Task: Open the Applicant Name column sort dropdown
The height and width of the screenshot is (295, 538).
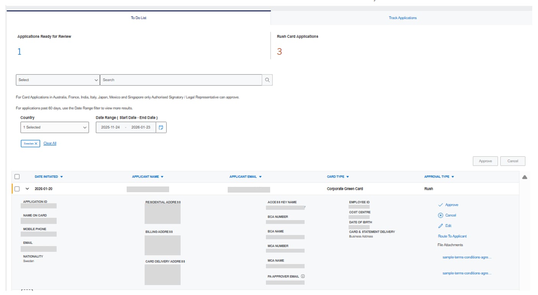Action: [x=162, y=177]
